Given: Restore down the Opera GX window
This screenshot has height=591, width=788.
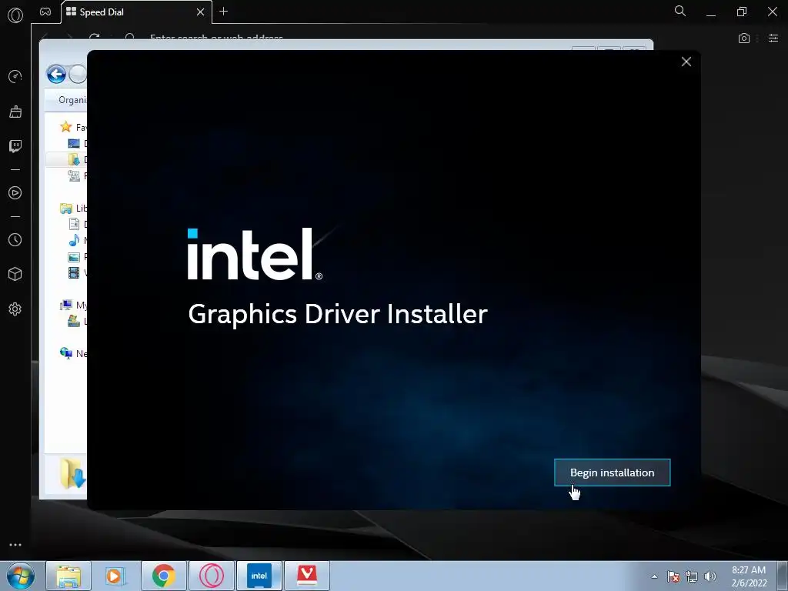Looking at the screenshot, I should point(742,12).
